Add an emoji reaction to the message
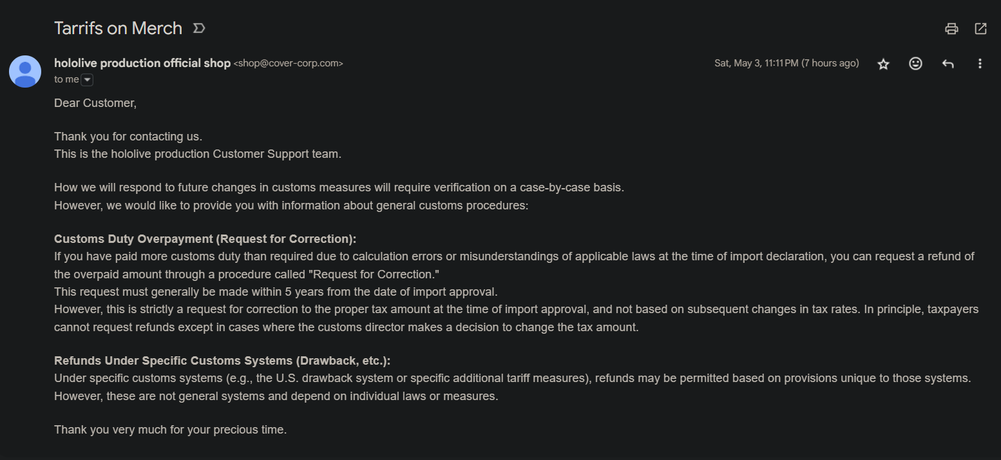 point(915,64)
